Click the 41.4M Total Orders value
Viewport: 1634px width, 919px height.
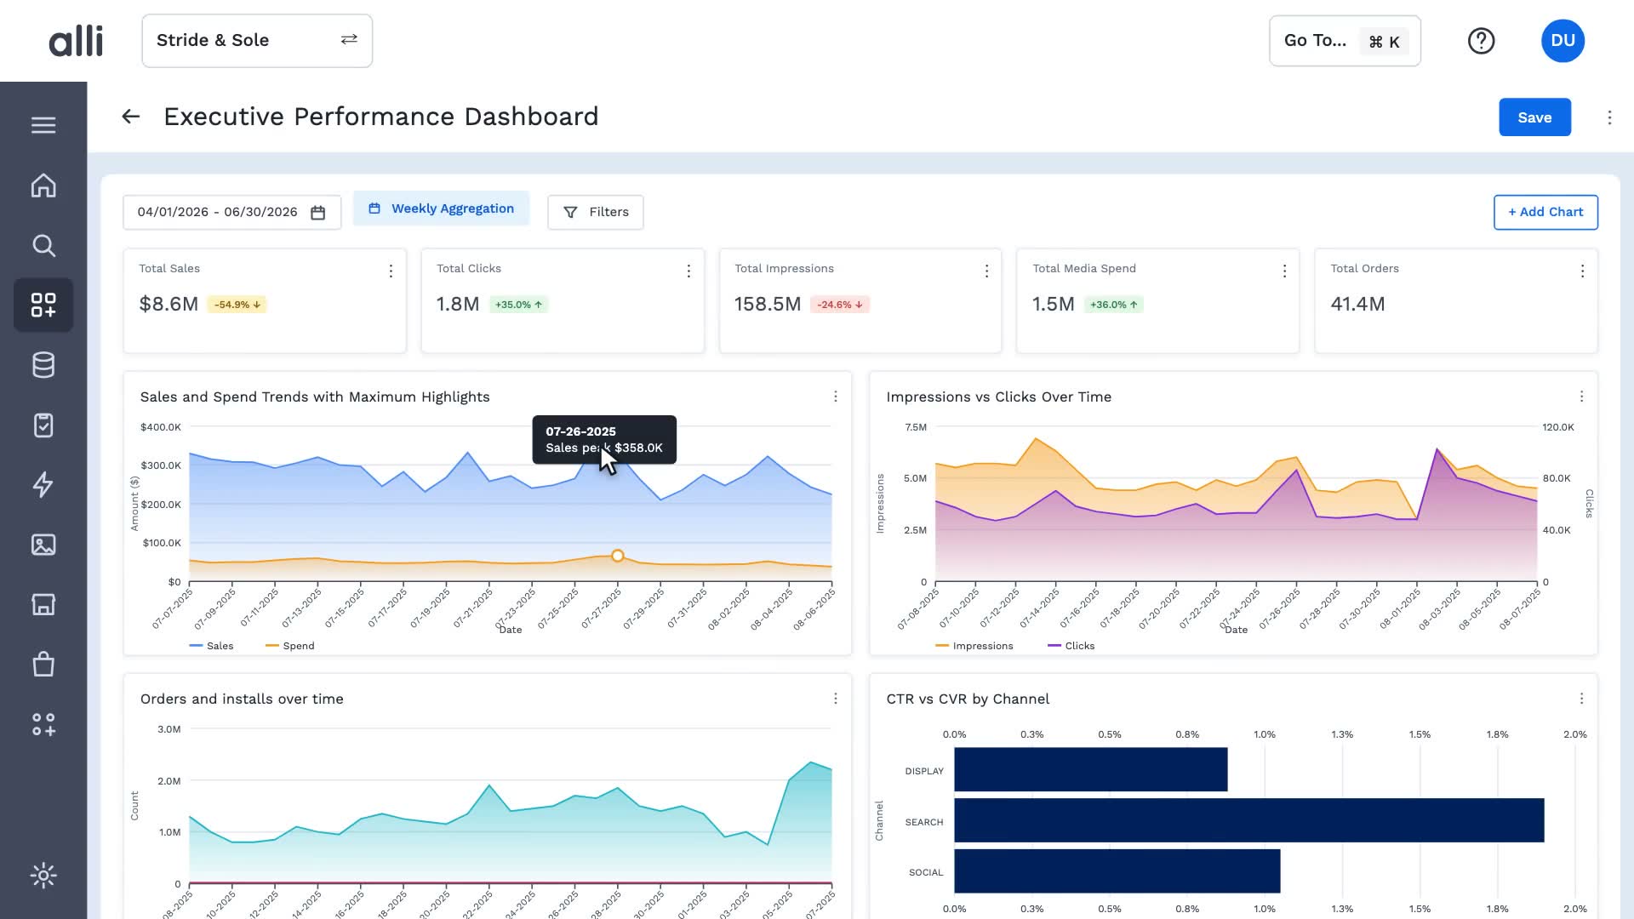tap(1357, 304)
